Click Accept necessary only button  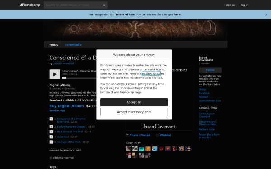point(134,112)
